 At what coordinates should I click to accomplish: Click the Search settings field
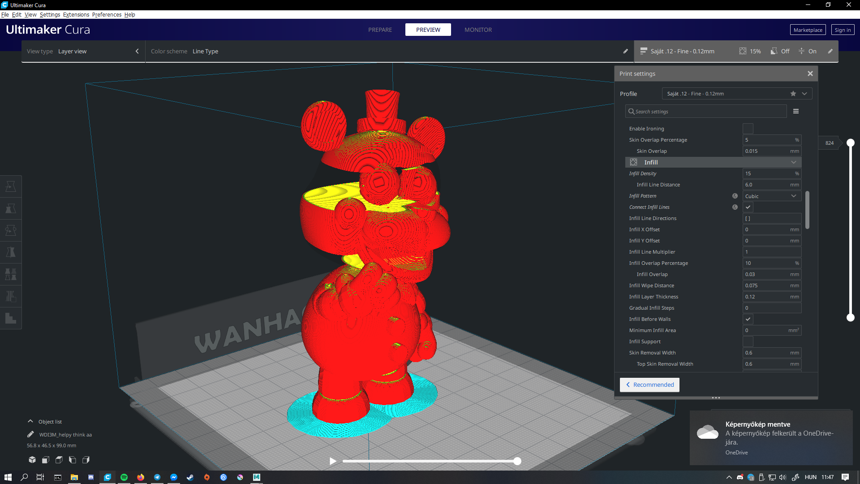click(x=706, y=111)
